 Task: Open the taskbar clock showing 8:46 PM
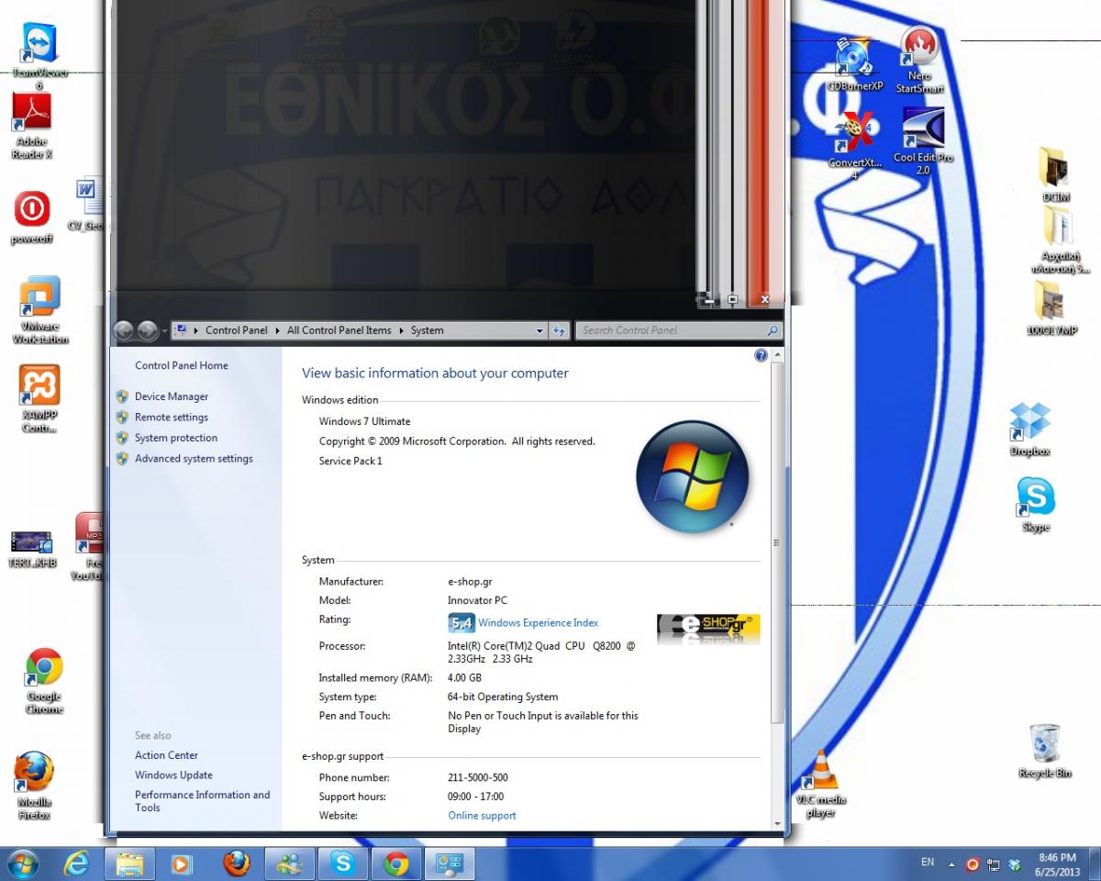(1058, 864)
